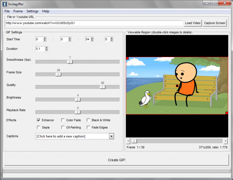Click the bottom-right red crop handle
This screenshot has width=233, height=180.
click(x=227, y=113)
